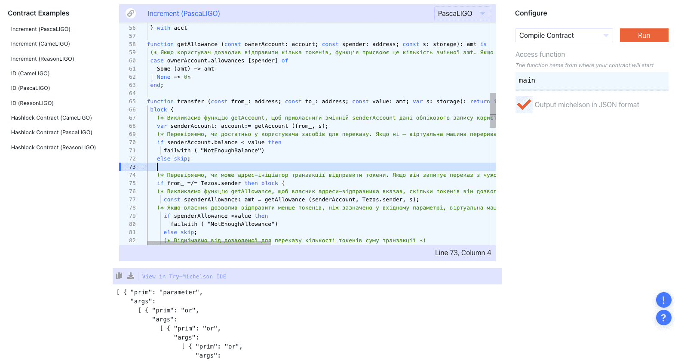
Task: Click the editor's horizontal scrollbar
Action: coord(209,243)
